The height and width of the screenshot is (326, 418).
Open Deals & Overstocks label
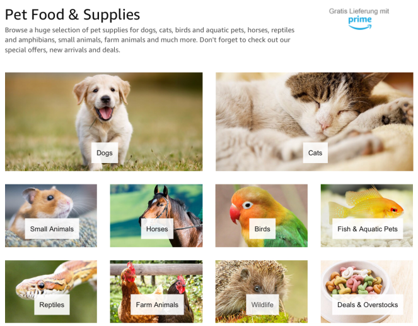[368, 305]
